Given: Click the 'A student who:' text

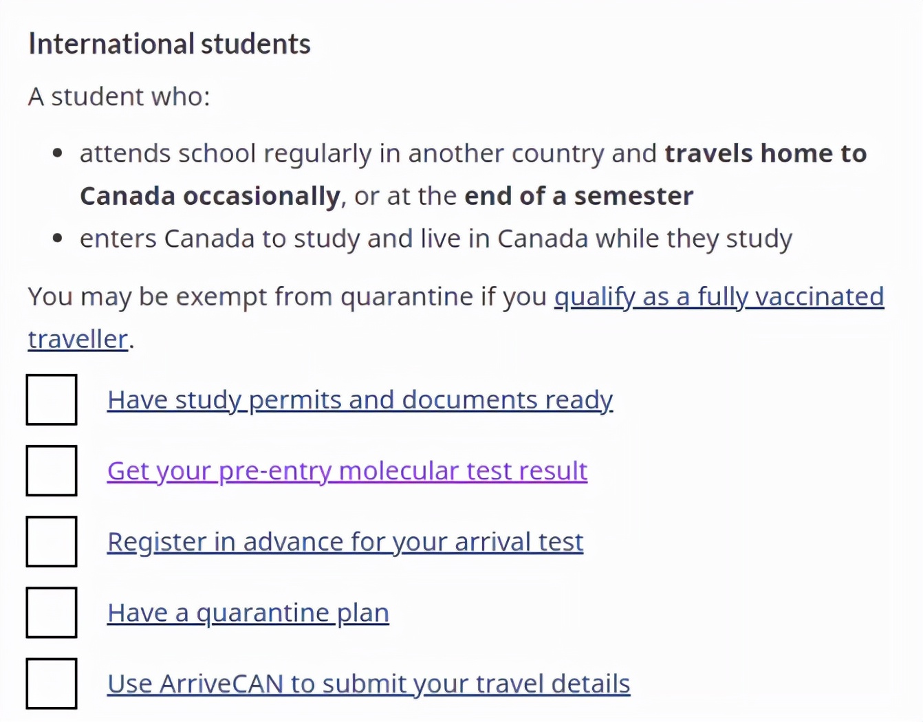Looking at the screenshot, I should [x=119, y=97].
